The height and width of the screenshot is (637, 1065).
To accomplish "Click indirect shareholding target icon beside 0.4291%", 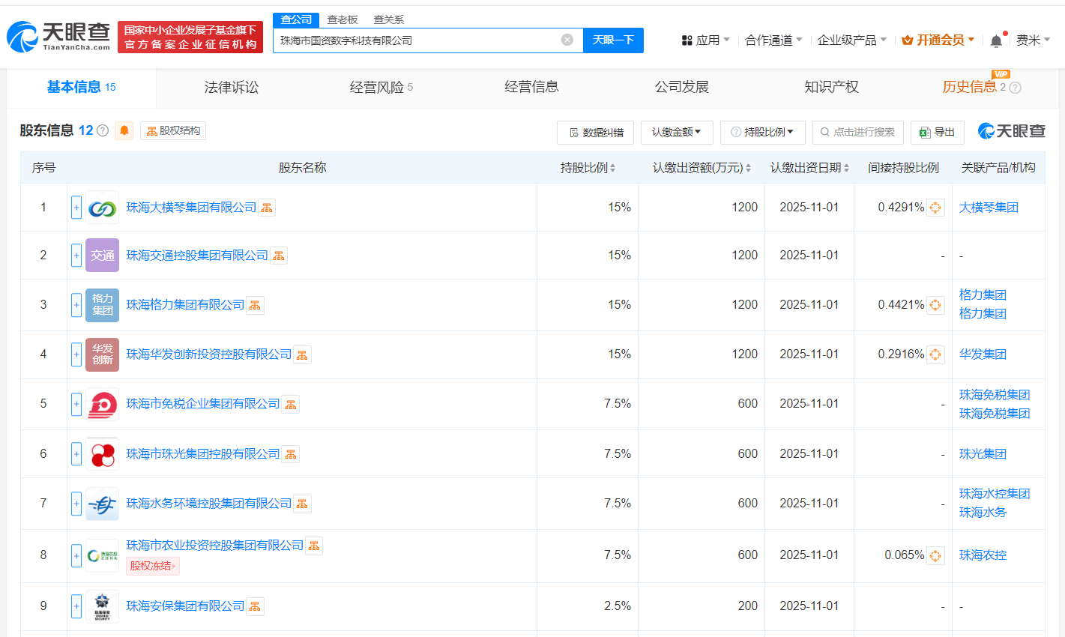I will point(935,208).
